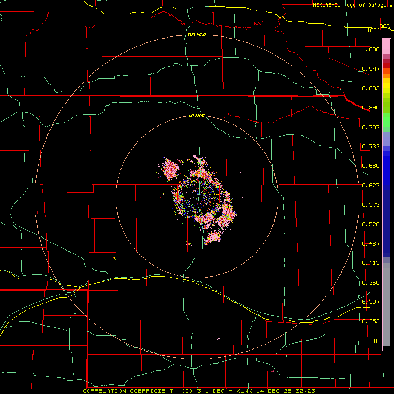Screen dimensions: 394x394
Task: Click the 100 NMI range ring label
Action: pos(197,35)
